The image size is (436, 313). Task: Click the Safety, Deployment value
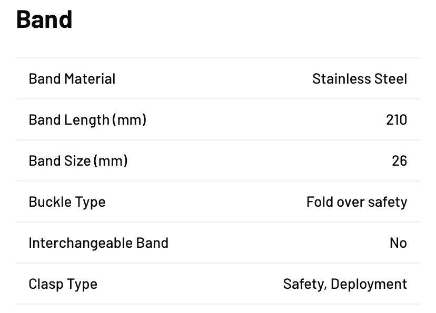(345, 285)
